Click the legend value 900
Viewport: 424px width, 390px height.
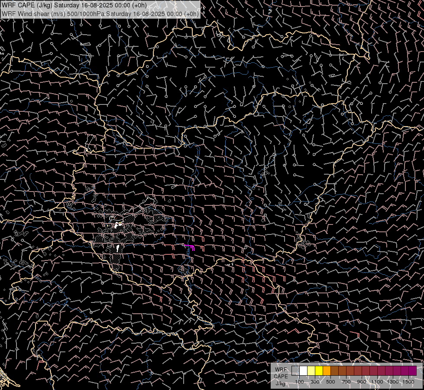pyautogui.click(x=362, y=382)
